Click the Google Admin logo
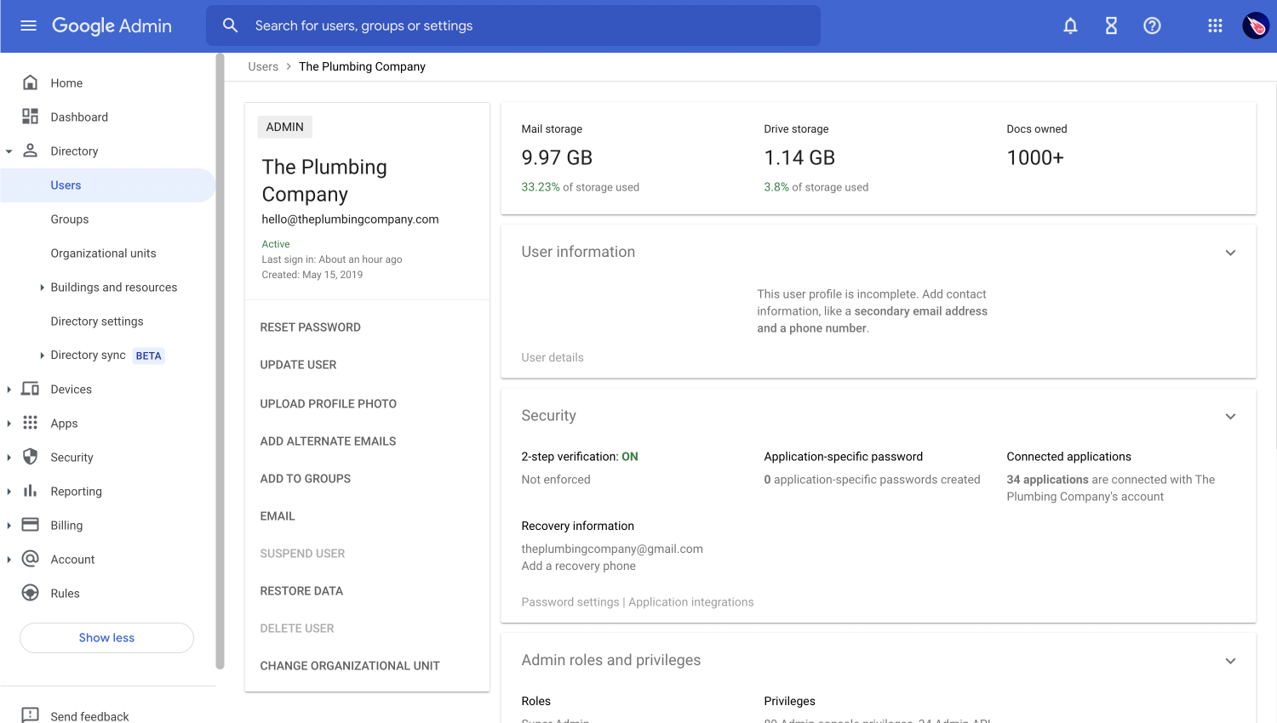The width and height of the screenshot is (1277, 723). click(112, 26)
